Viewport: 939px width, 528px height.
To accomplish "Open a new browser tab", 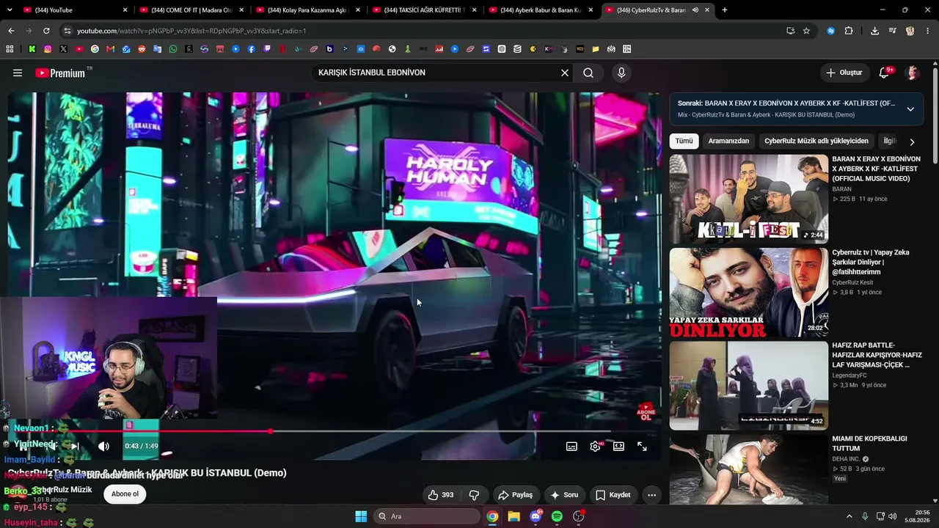I will click(x=725, y=10).
